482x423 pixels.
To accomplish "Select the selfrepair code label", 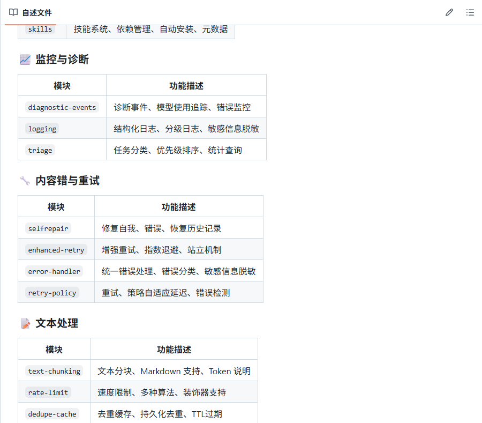I will (x=48, y=228).
